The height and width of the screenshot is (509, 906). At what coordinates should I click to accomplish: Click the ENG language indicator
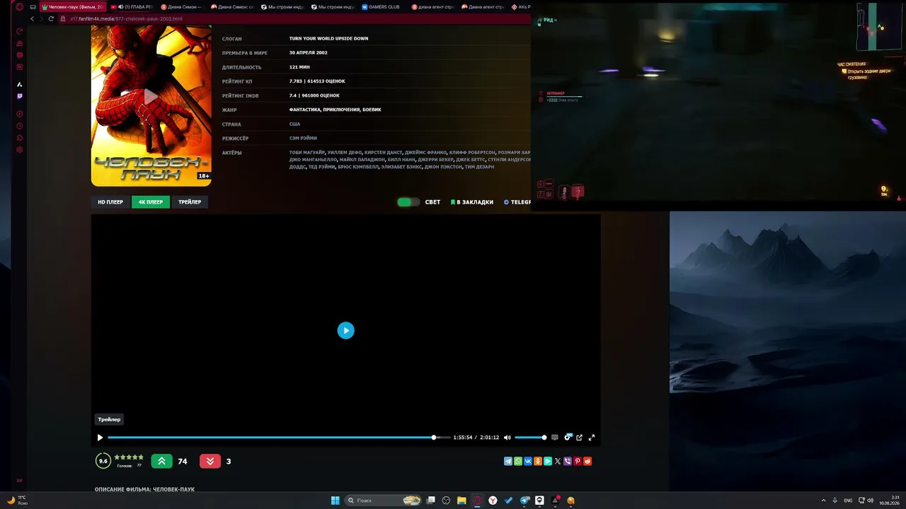click(x=848, y=501)
